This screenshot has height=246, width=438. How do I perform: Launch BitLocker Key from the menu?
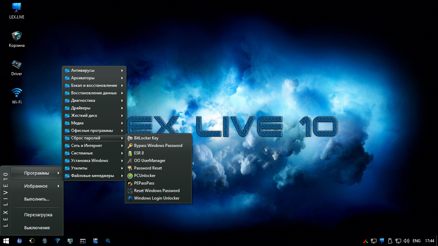[146, 138]
